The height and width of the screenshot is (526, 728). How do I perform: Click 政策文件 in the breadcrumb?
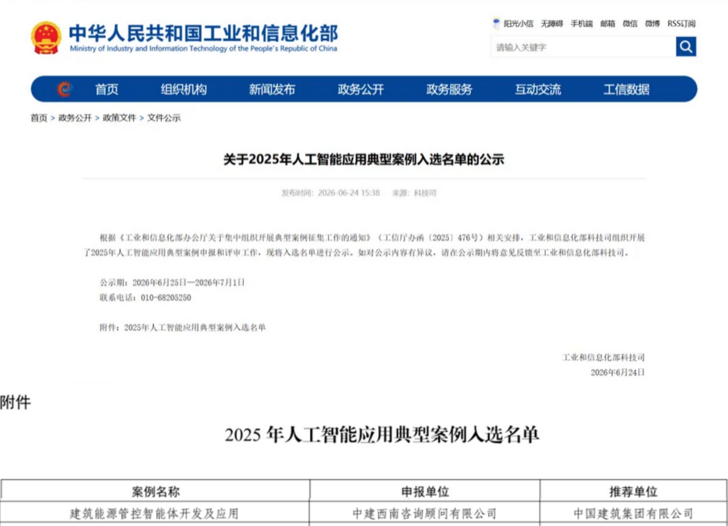pyautogui.click(x=119, y=118)
